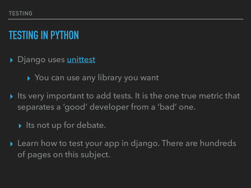Click the horizontal divider line under the header
The height and width of the screenshot is (188, 251).
coord(125,19)
